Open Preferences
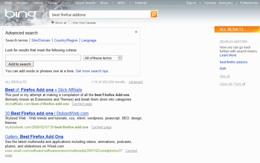Image resolution: width=260 pixels, height=163 pixels. (249, 3)
